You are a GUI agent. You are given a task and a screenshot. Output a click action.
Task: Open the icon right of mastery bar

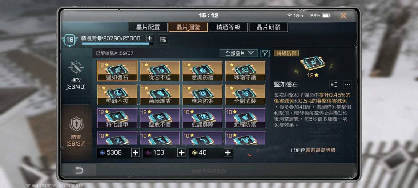pos(162,40)
